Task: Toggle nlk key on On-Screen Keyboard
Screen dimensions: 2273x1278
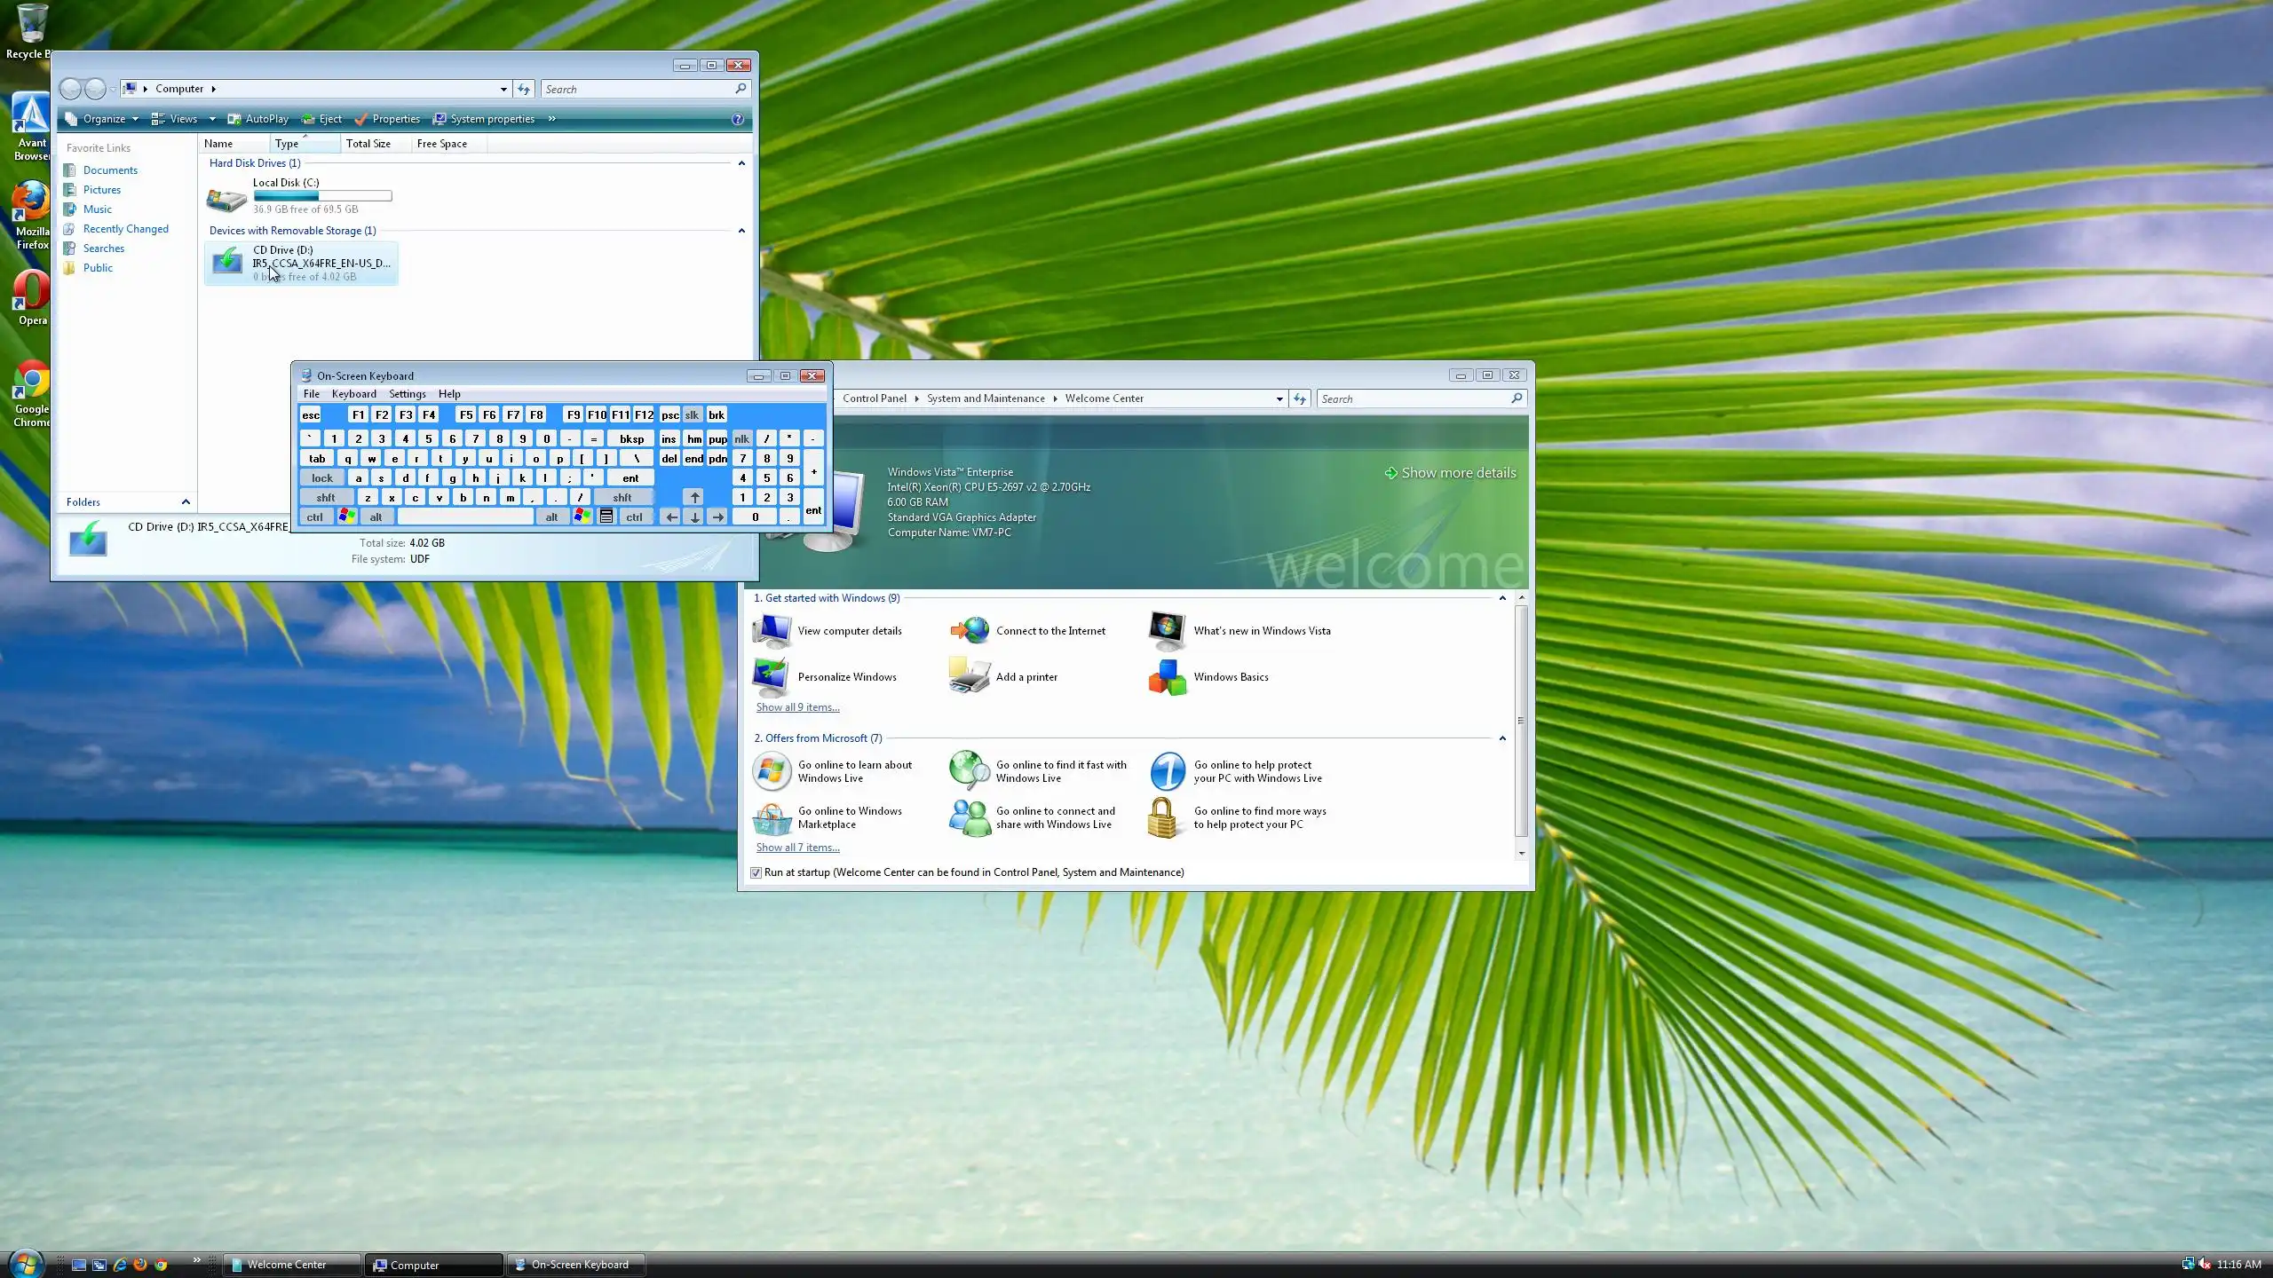Action: pos(741,439)
